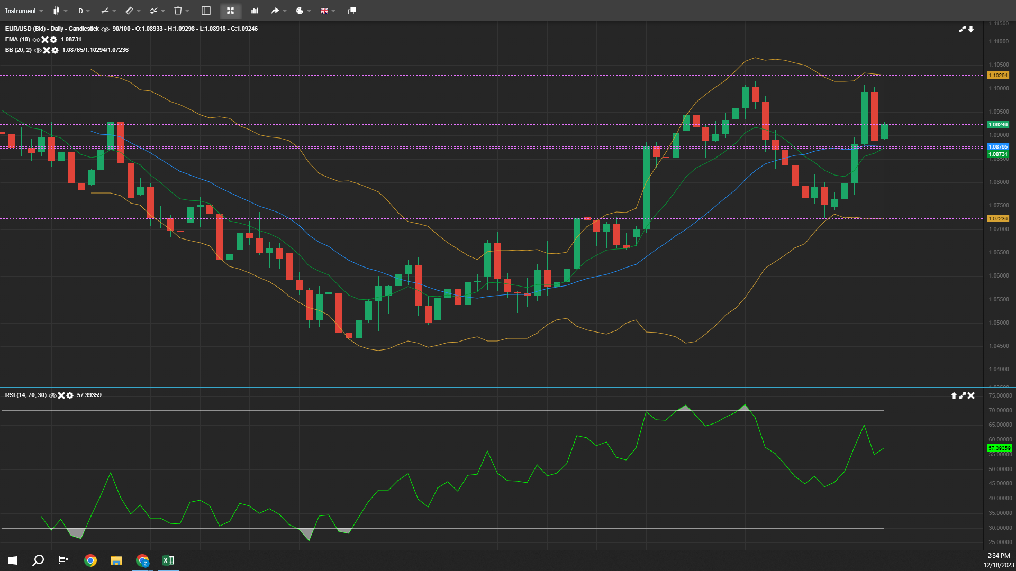Viewport: 1016px width, 571px height.
Task: Toggle EMA (10) visibility eye
Action: point(36,40)
